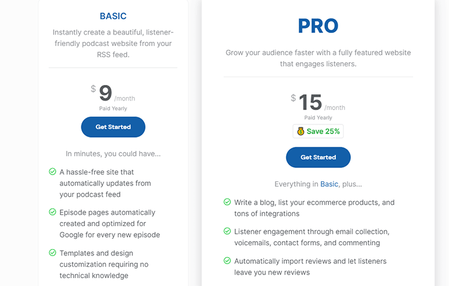The width and height of the screenshot is (449, 286).
Task: Click the money bag icon beside Save 25%
Action: click(301, 131)
